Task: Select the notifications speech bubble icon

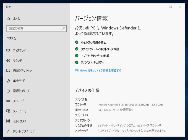Action: (8, 71)
